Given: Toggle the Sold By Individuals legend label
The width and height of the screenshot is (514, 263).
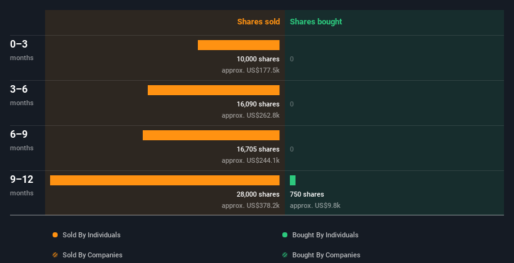Looking at the screenshot, I should pyautogui.click(x=91, y=235).
